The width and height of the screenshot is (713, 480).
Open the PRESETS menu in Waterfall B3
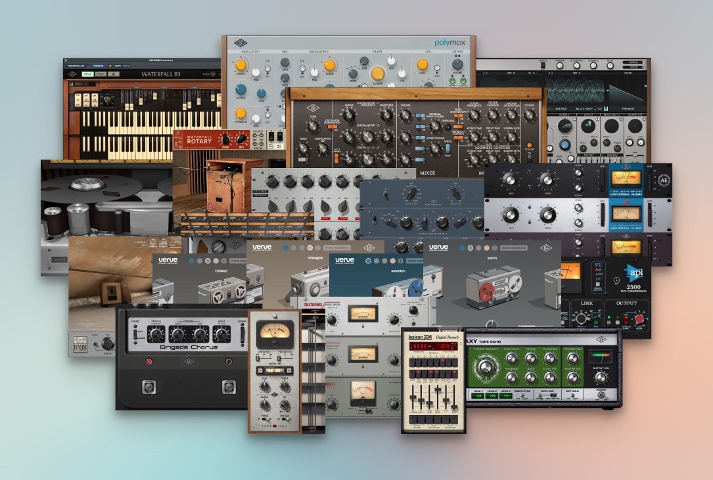tap(98, 66)
